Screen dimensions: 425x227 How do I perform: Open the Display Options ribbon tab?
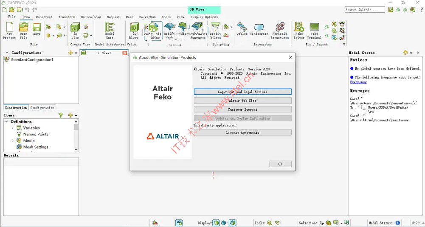pos(204,17)
